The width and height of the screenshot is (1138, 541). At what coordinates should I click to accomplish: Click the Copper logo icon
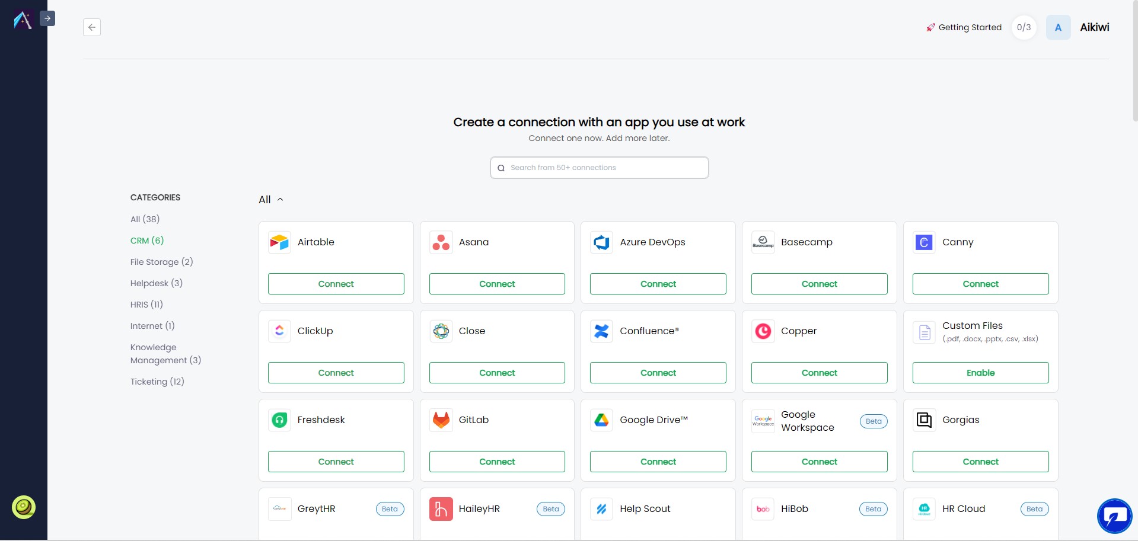[763, 331]
